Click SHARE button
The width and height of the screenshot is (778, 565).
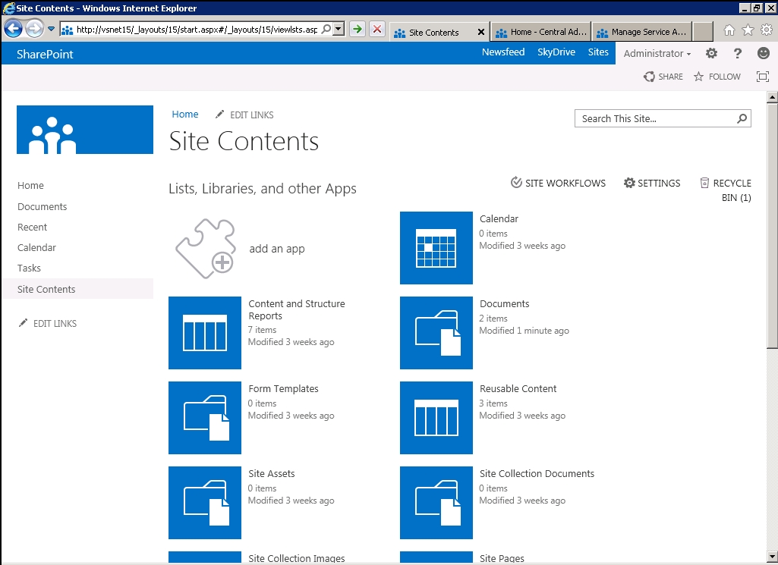(x=663, y=77)
